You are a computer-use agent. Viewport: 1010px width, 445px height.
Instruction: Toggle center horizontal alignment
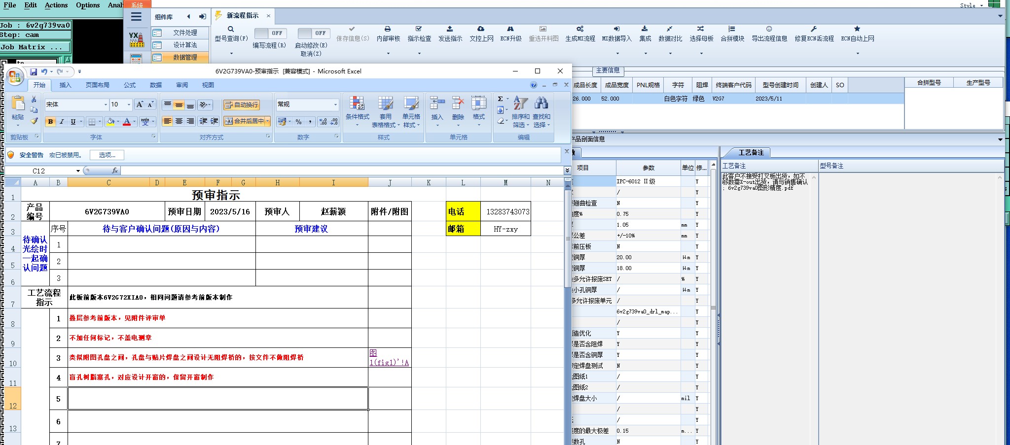(179, 121)
